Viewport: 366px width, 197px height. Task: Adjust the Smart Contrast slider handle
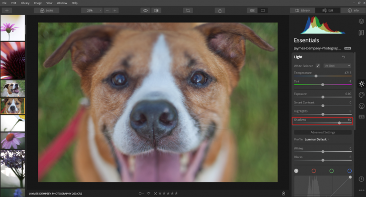[323, 106]
